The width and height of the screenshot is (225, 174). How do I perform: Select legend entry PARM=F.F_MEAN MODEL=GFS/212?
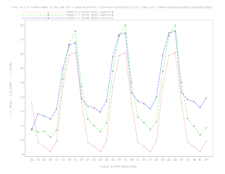(x=90, y=18)
